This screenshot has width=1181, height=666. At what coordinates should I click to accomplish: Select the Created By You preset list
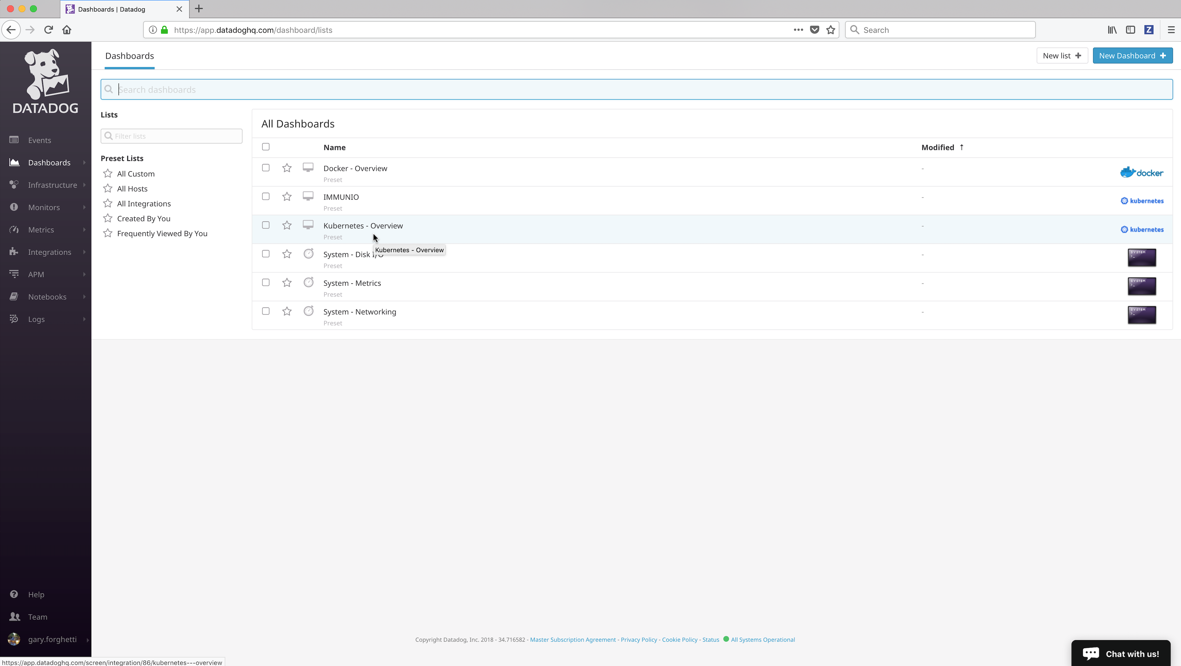[144, 219]
